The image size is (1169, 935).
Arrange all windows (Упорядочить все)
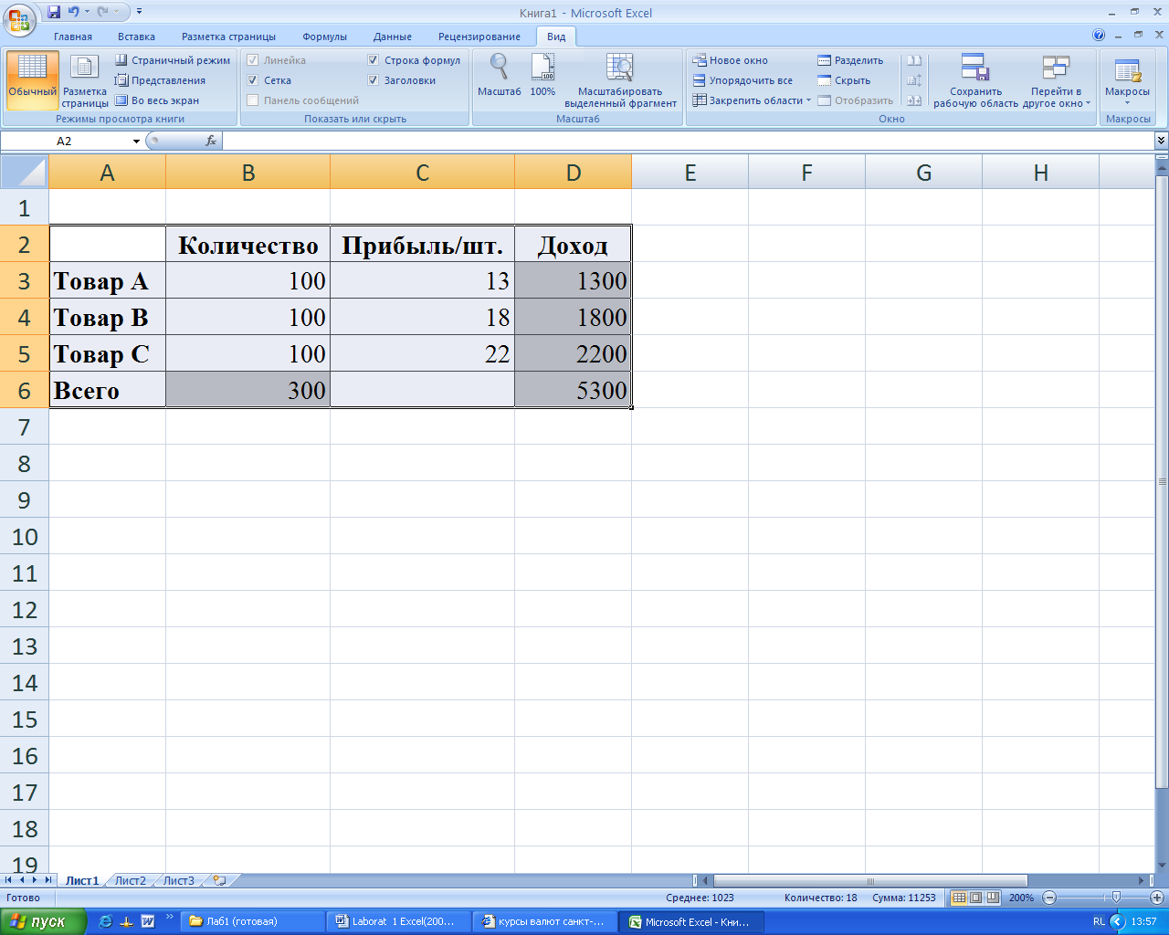click(x=742, y=80)
